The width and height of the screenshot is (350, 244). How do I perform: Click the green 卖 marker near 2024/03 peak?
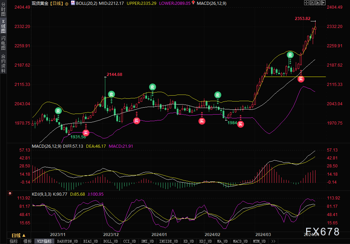click(x=290, y=55)
